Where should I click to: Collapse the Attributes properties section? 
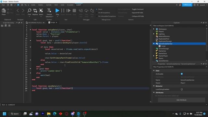[154, 93]
